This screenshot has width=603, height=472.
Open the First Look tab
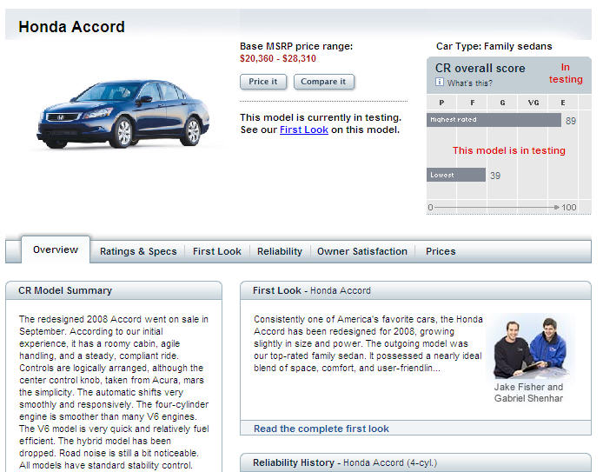(x=217, y=251)
